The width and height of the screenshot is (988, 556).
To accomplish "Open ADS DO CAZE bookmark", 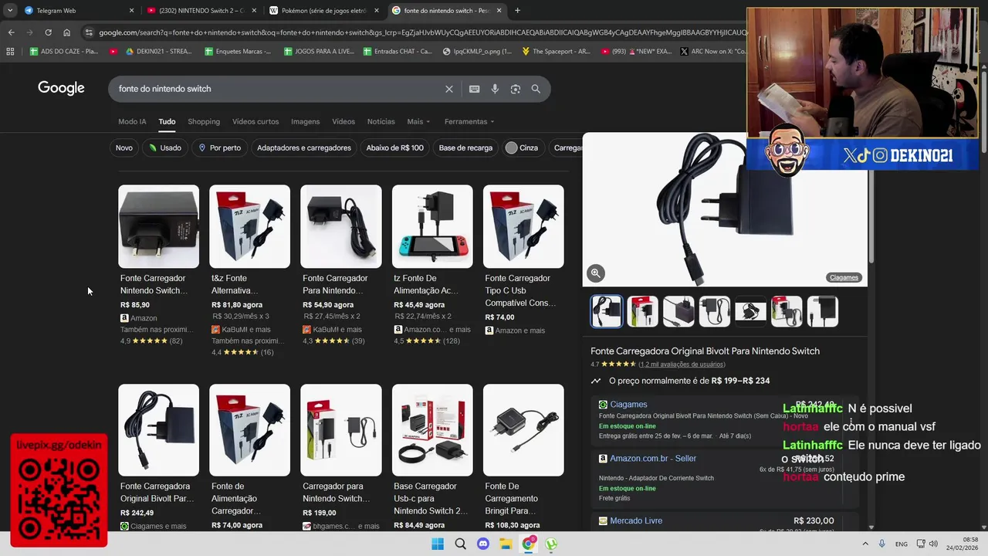I will coord(64,52).
